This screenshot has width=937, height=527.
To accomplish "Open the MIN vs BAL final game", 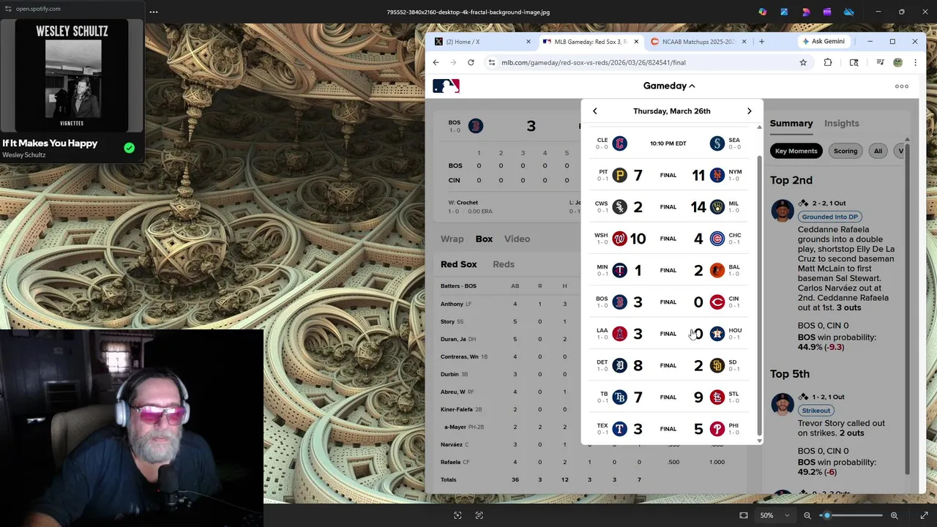I will click(668, 270).
